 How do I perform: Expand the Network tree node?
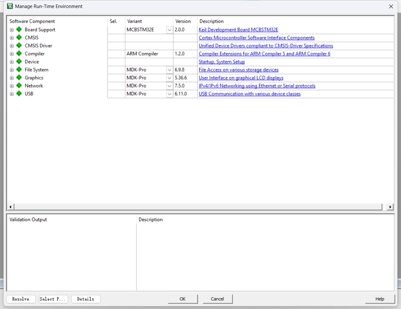click(12, 86)
